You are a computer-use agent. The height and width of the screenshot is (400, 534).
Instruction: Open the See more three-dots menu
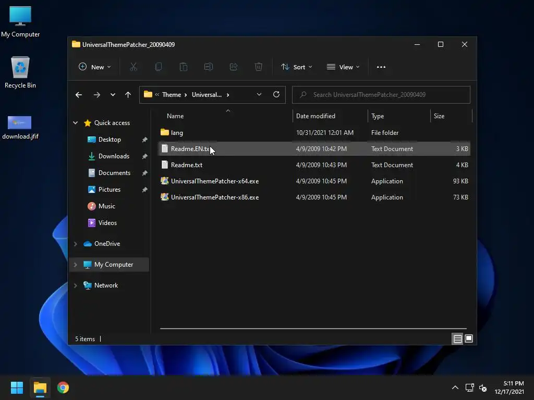point(381,67)
